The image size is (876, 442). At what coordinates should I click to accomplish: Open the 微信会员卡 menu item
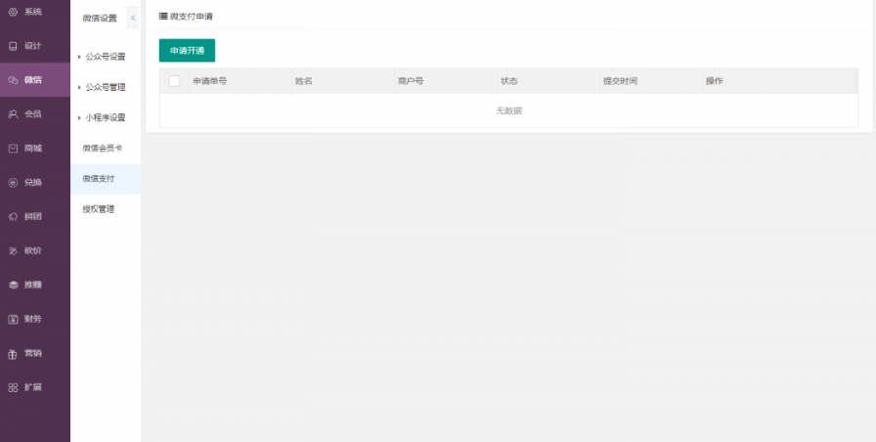click(x=102, y=148)
